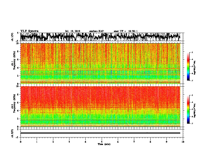Click the "VLF Spectra" plot title

[29, 31]
